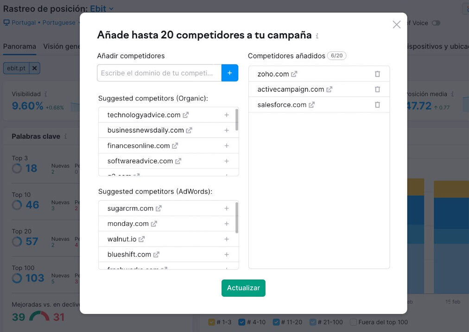This screenshot has width=469, height=332.
Task: Remove salesforce.com with the trash icon
Action: pyautogui.click(x=378, y=105)
